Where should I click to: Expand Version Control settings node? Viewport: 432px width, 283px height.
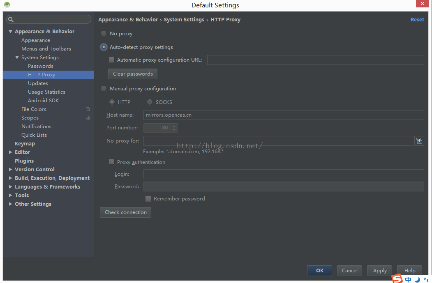coord(10,170)
